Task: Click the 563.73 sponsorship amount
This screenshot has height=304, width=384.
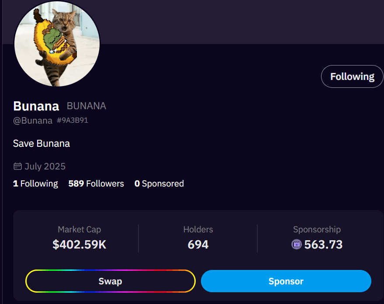Action: pos(323,245)
